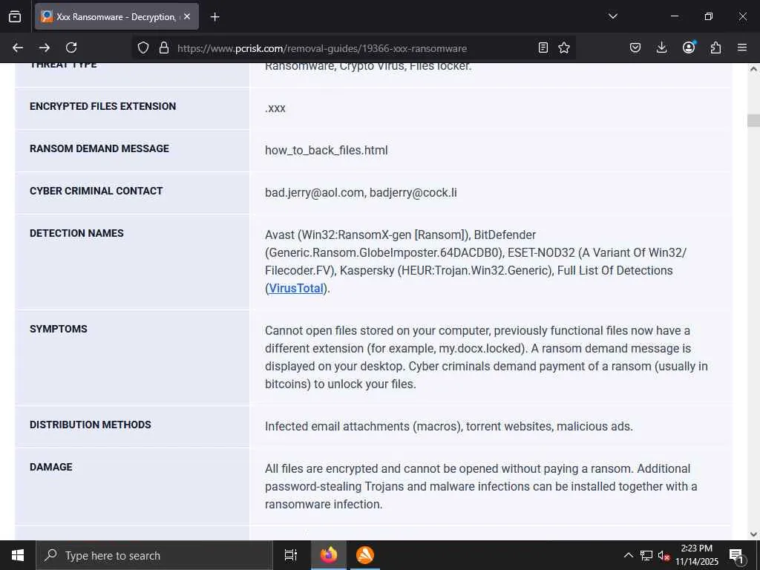View site security padlock information
760x570 pixels.
[x=164, y=47]
